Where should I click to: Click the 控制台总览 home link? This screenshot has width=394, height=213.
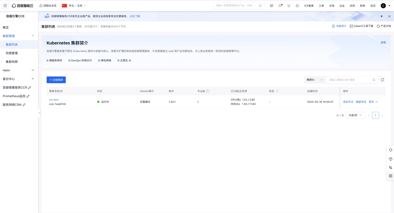tap(48, 6)
